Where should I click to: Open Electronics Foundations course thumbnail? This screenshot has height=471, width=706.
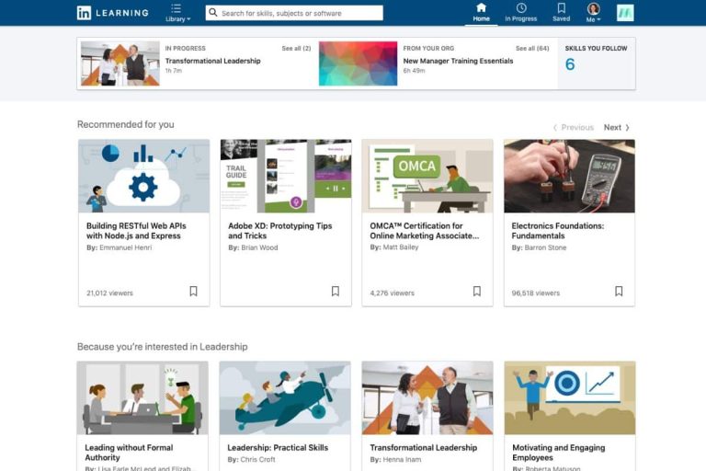(570, 177)
